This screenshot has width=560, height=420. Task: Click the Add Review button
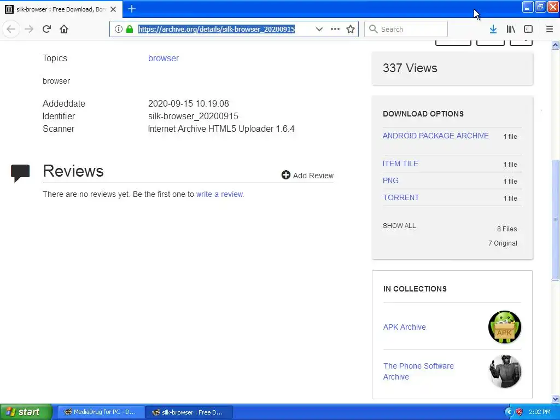click(x=307, y=176)
